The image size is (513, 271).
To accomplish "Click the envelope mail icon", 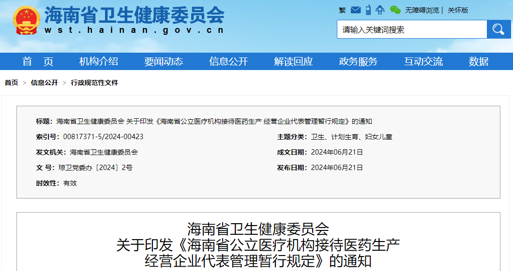I will tap(356, 10).
